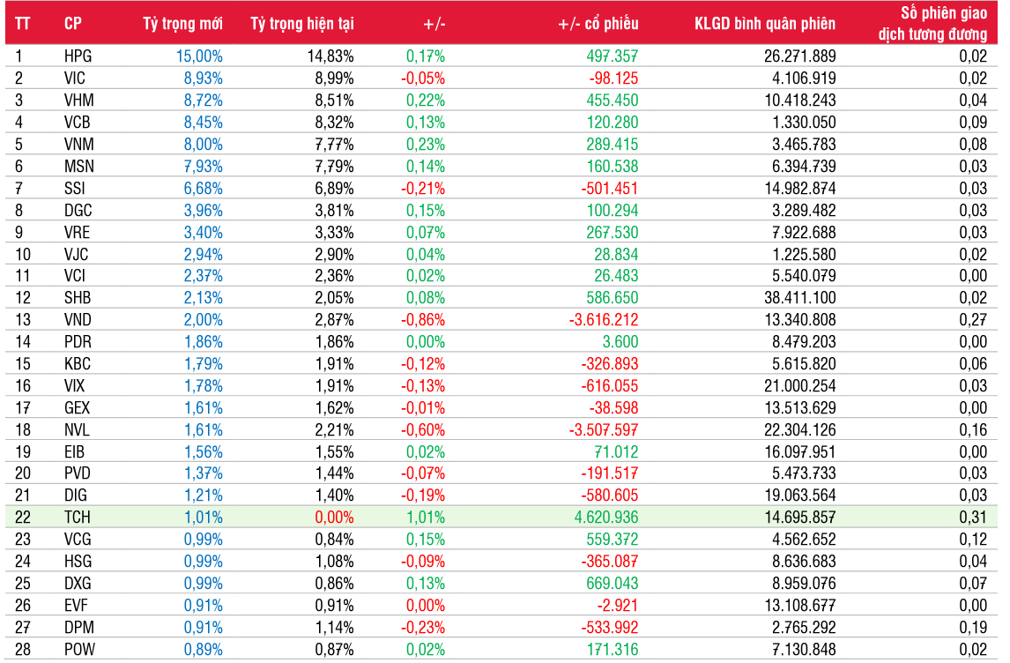
Task: Click the 0,23% change in VNM row
Action: tap(426, 145)
